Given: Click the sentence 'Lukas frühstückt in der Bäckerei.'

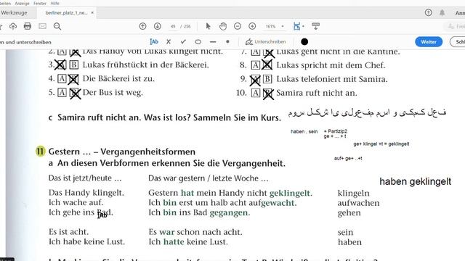Looking at the screenshot, I should 145,65.
